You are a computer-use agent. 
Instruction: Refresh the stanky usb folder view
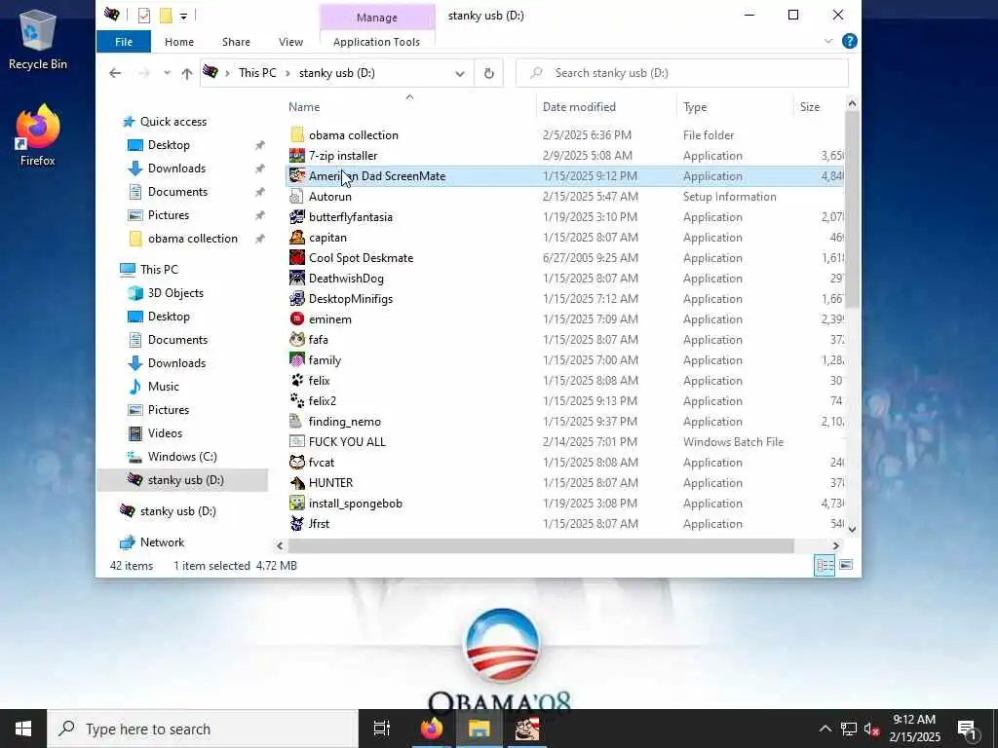(x=489, y=73)
